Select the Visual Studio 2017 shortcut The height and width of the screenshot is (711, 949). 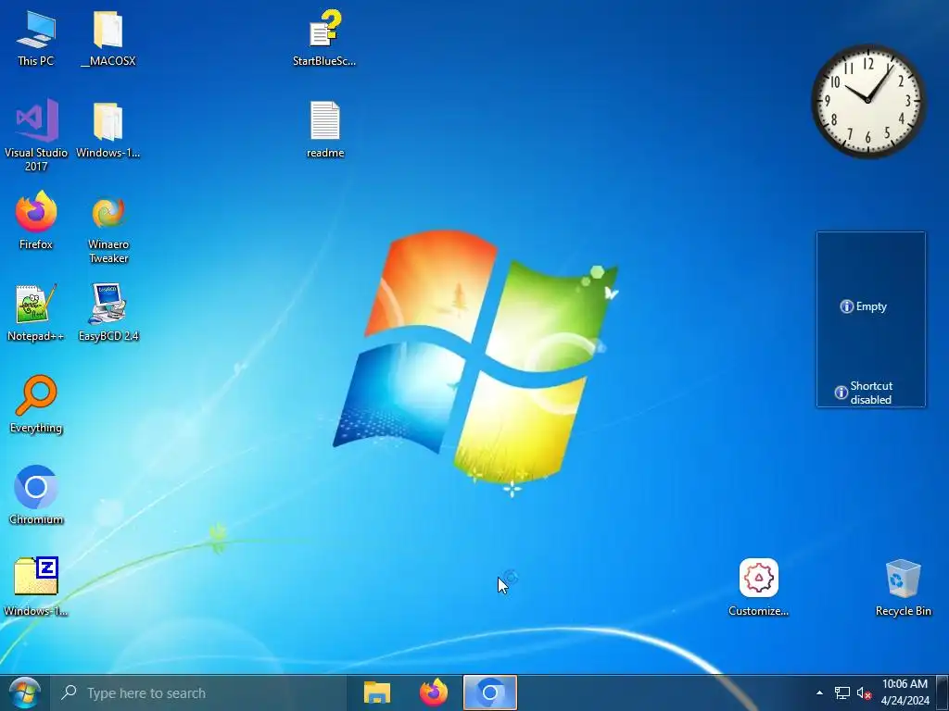36,135
